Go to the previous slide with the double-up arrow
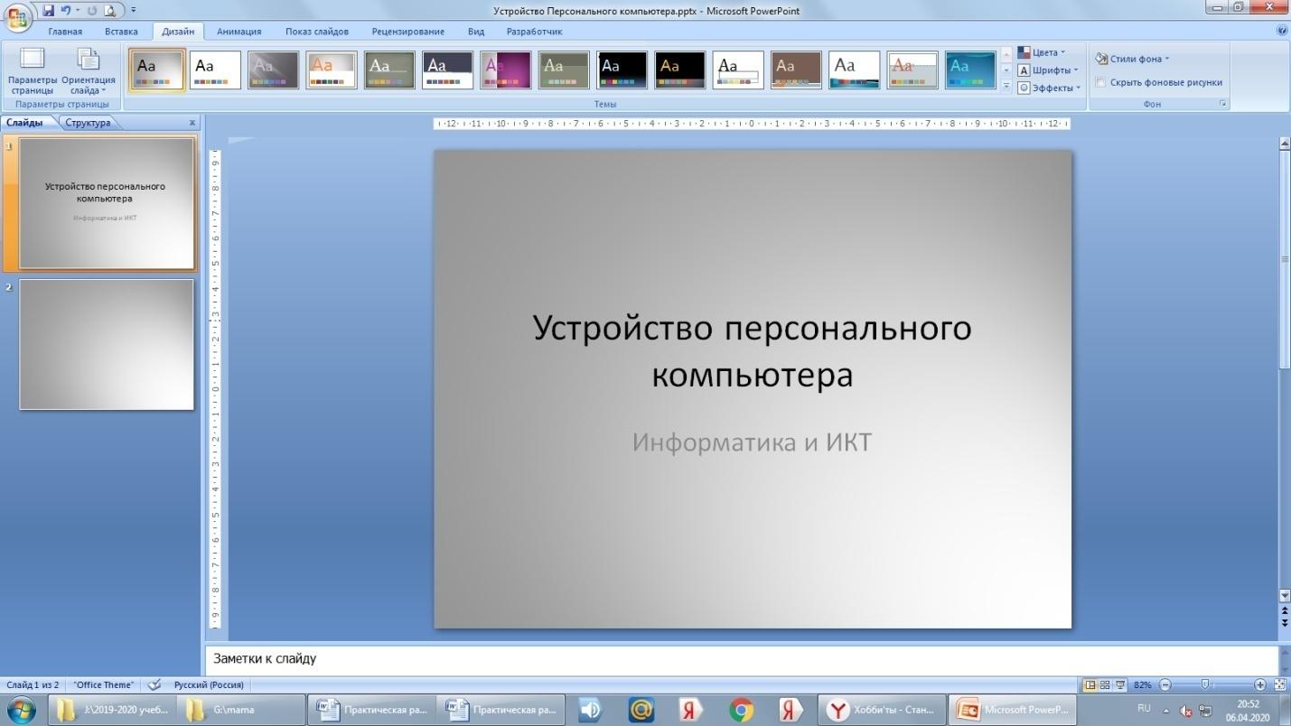Screen dimensions: 1291x726 coord(1285,611)
